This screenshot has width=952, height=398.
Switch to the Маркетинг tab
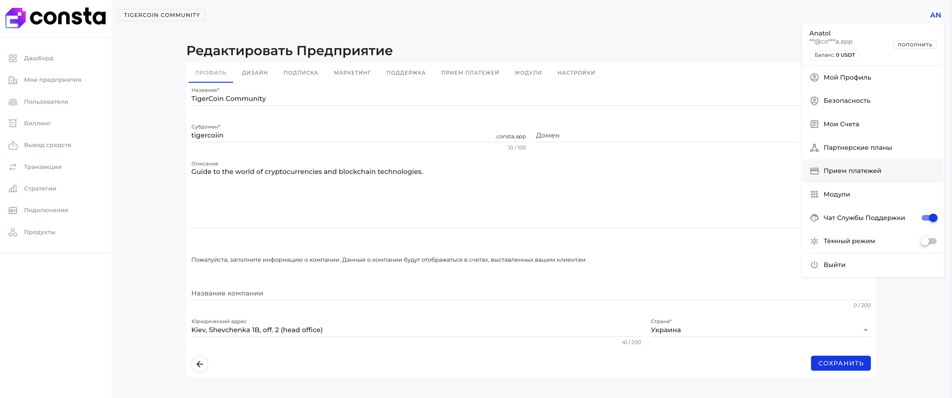[352, 73]
